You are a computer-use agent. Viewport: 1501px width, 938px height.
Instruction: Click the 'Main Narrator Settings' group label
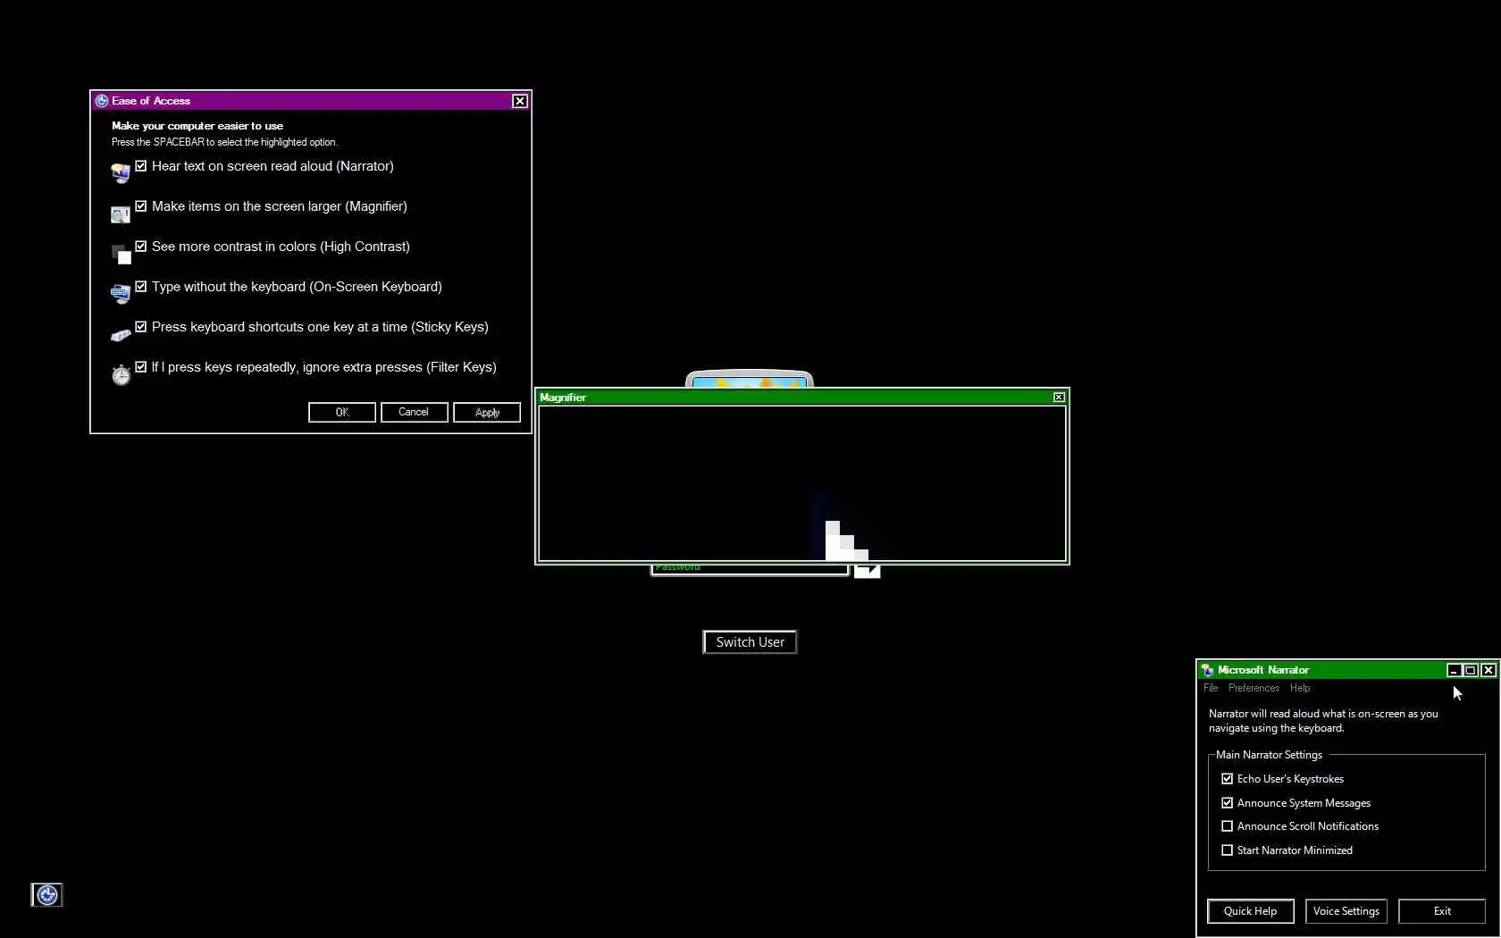1269,755
